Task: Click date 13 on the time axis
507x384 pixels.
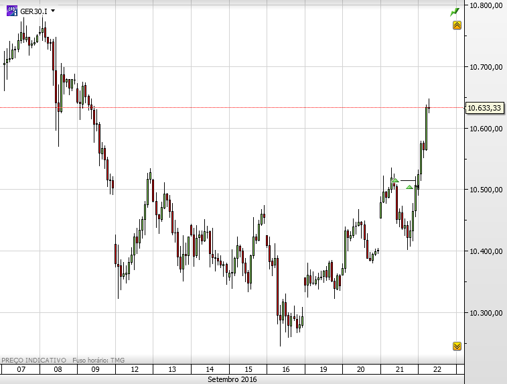Action: (x=172, y=369)
